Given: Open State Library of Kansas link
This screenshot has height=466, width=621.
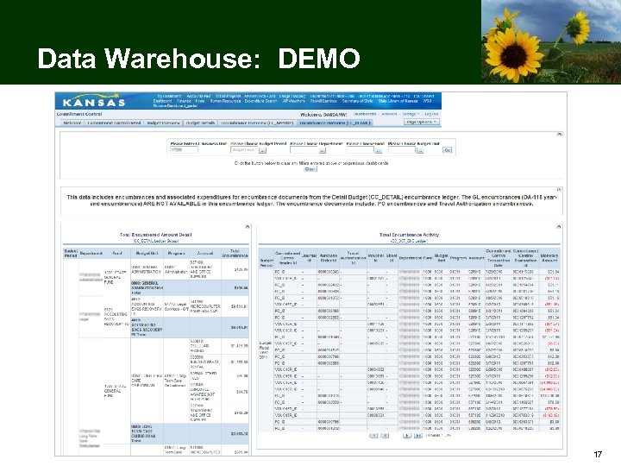Looking at the screenshot, I should [398, 101].
